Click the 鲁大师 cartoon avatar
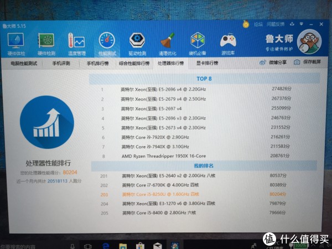This screenshot has width=332, height=249. click(x=309, y=41)
